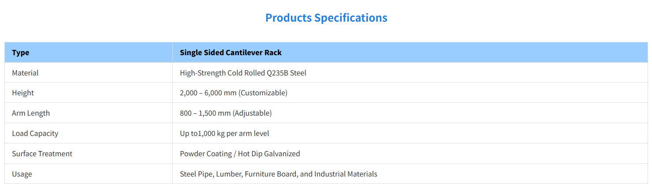Select the Material row label
The width and height of the screenshot is (652, 192).
click(x=25, y=73)
